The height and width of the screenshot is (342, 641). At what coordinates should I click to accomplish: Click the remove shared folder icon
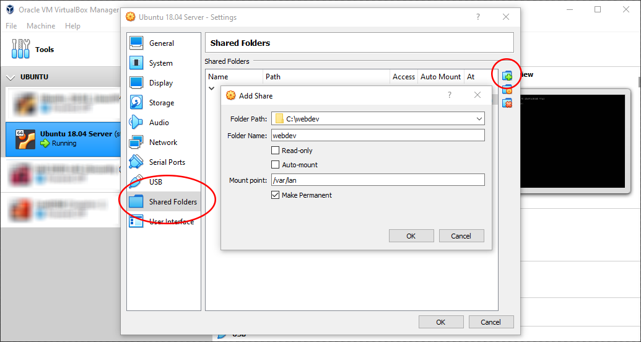coord(507,103)
